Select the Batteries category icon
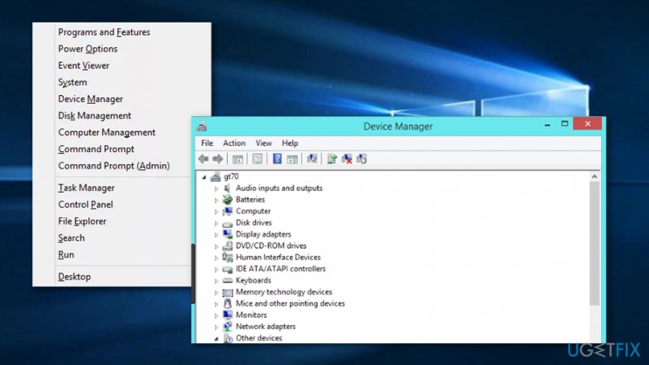This screenshot has width=649, height=365. click(227, 200)
